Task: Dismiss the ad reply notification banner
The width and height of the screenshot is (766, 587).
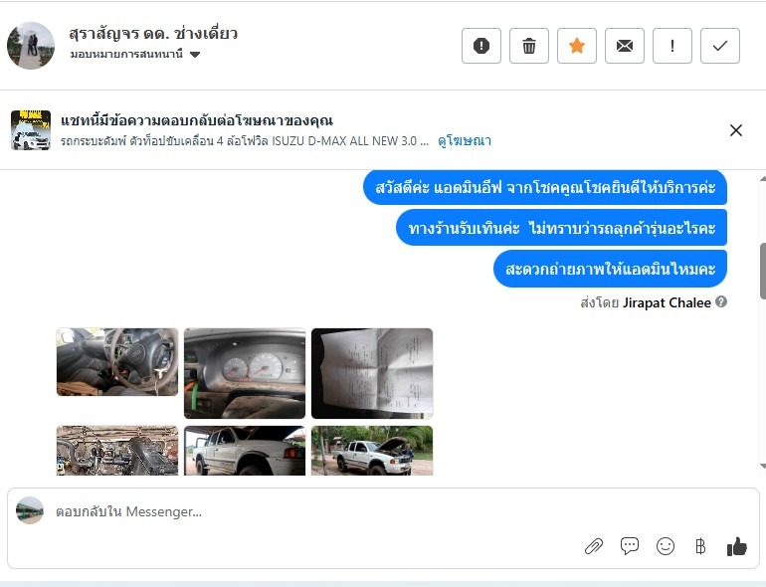Action: [x=736, y=130]
